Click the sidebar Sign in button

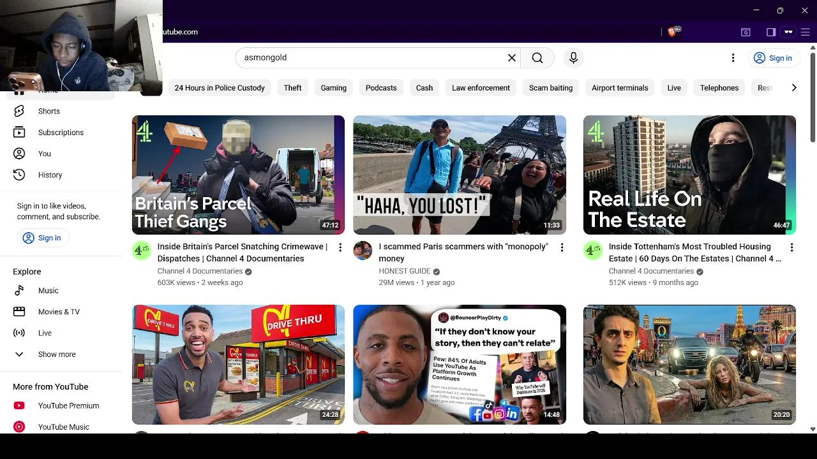click(x=42, y=238)
